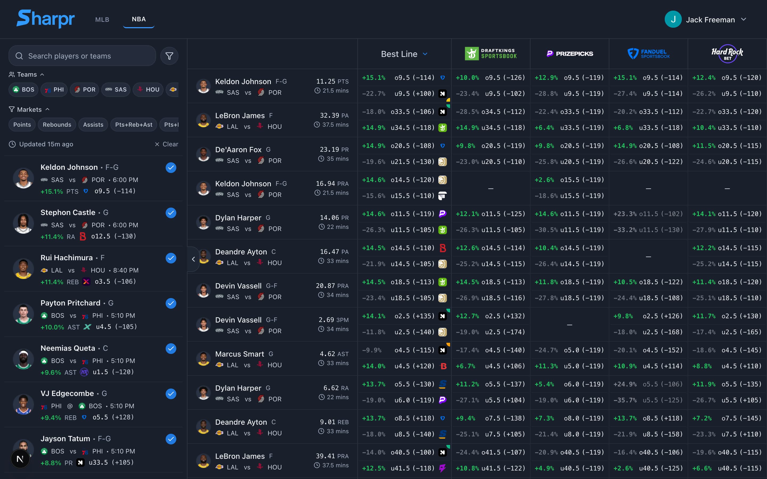This screenshot has height=479, width=767.
Task: Collapse the Teams filter section
Action: point(27,75)
